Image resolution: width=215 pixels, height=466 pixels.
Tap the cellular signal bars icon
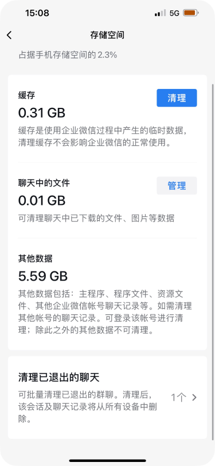pyautogui.click(x=161, y=13)
